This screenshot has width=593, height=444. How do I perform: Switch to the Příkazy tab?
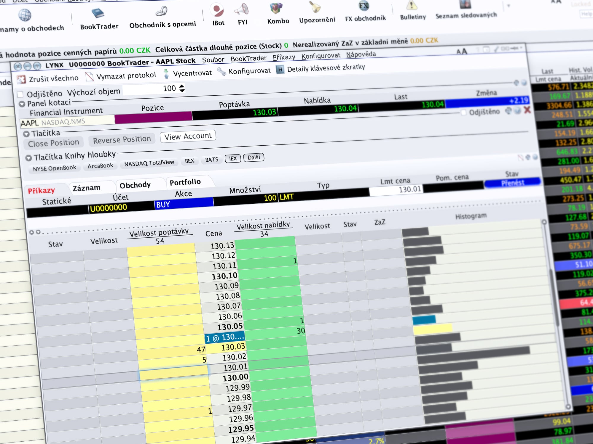(x=42, y=190)
